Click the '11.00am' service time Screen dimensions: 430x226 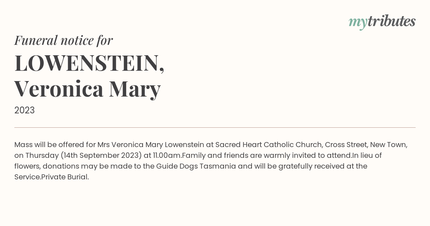click(168, 155)
